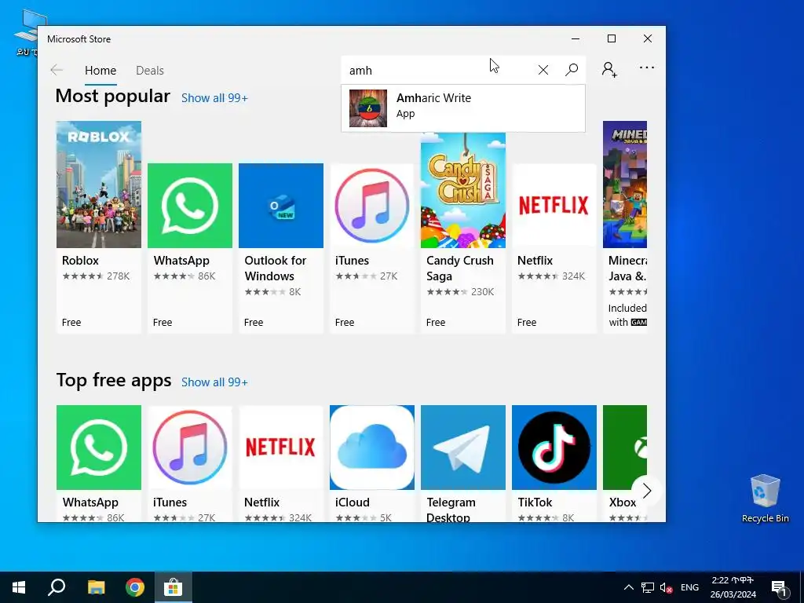Open Netflix icon in Most popular row
Image resolution: width=804 pixels, height=603 pixels.
click(x=554, y=206)
